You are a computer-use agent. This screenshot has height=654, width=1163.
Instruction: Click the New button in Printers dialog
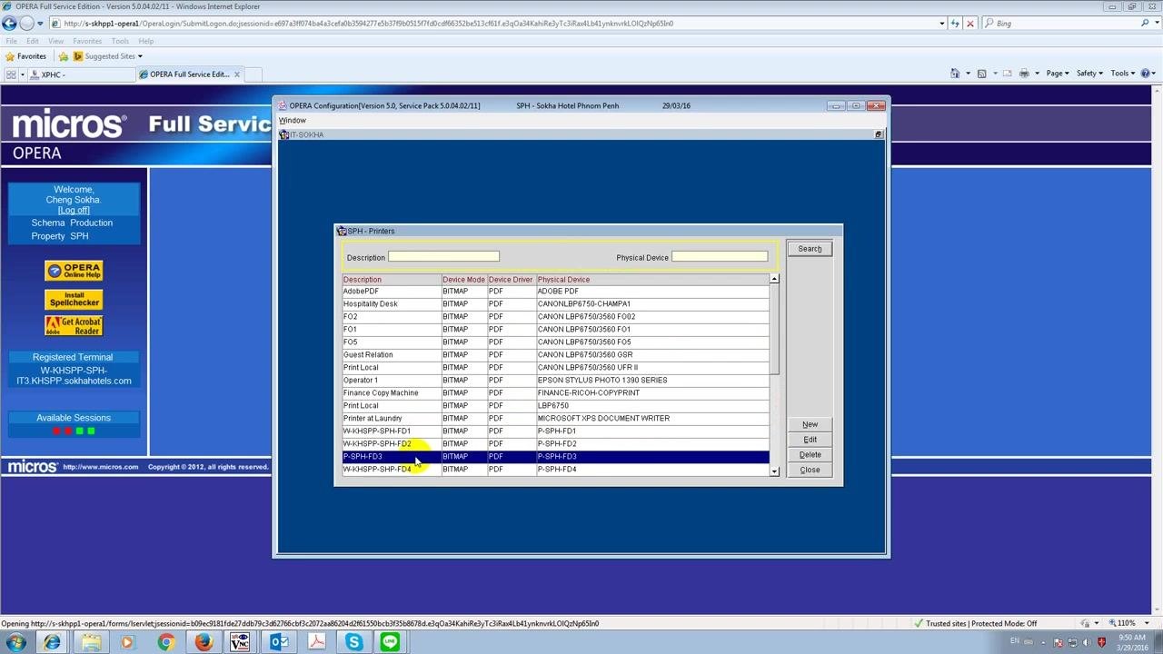tap(810, 424)
